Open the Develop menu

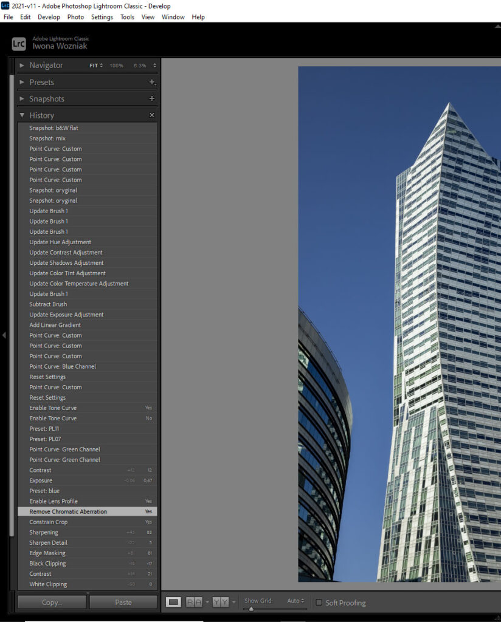point(49,16)
